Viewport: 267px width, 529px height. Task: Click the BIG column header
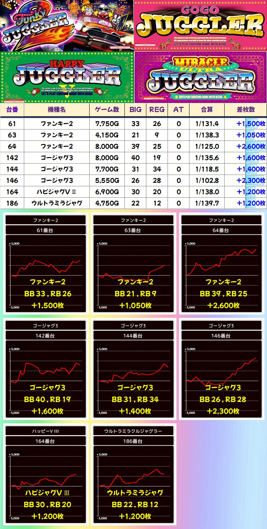coord(135,110)
